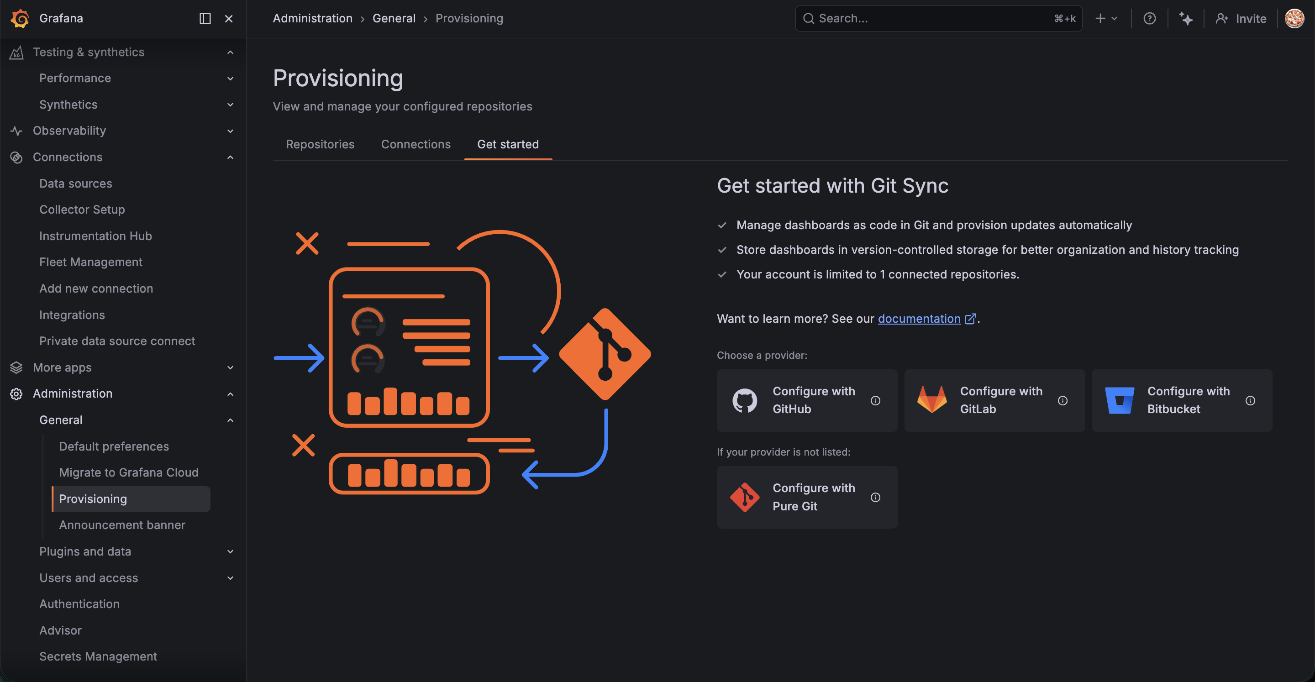Open Announcement banner in sidebar
Image resolution: width=1315 pixels, height=682 pixels.
(122, 525)
